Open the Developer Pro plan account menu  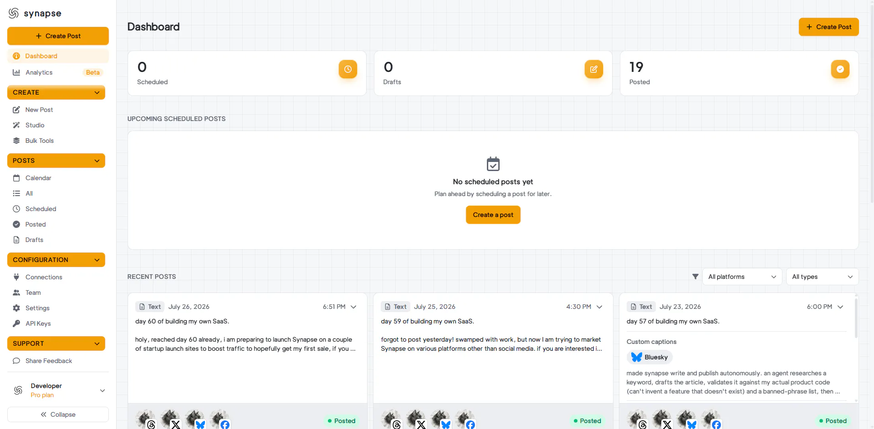(58, 390)
